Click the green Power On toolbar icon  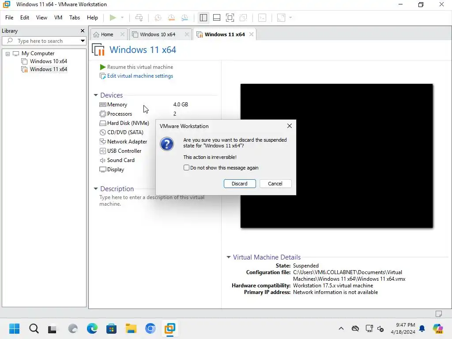113,18
